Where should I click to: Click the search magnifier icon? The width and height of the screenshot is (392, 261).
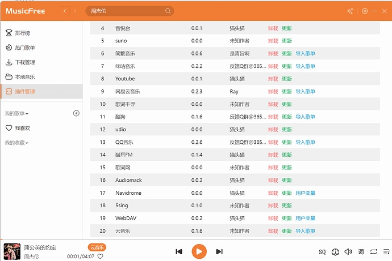pos(168,11)
